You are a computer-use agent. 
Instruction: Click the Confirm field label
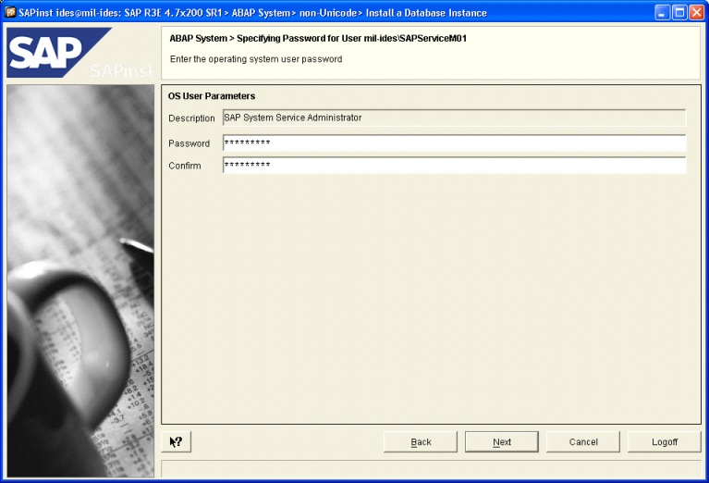click(185, 166)
